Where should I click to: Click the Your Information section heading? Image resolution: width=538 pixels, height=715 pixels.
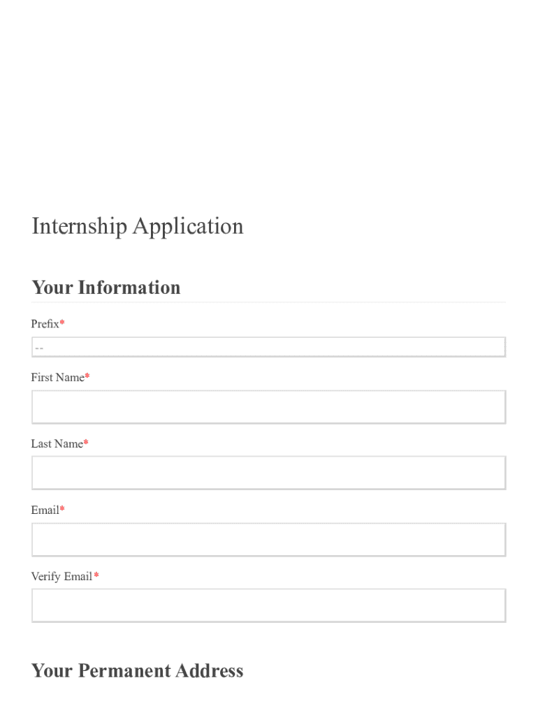pos(106,288)
